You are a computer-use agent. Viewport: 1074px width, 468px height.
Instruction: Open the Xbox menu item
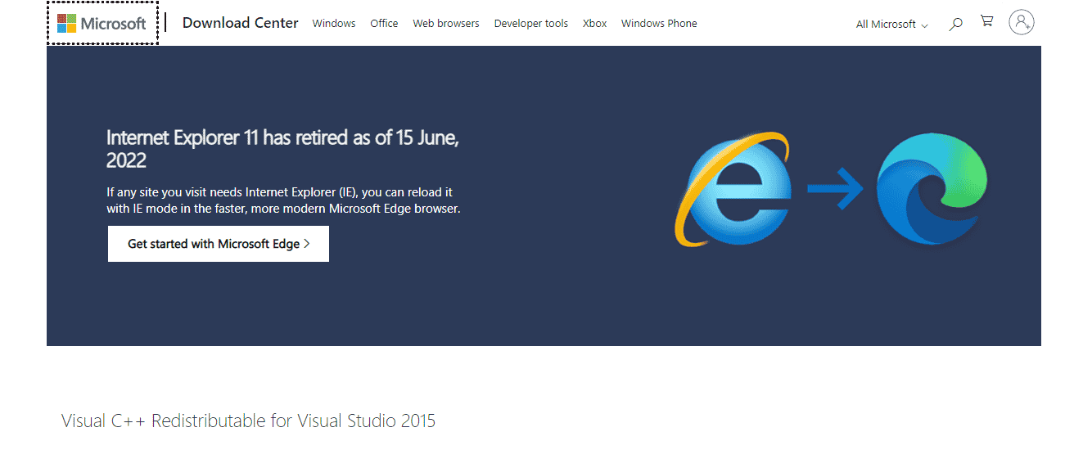click(x=595, y=23)
